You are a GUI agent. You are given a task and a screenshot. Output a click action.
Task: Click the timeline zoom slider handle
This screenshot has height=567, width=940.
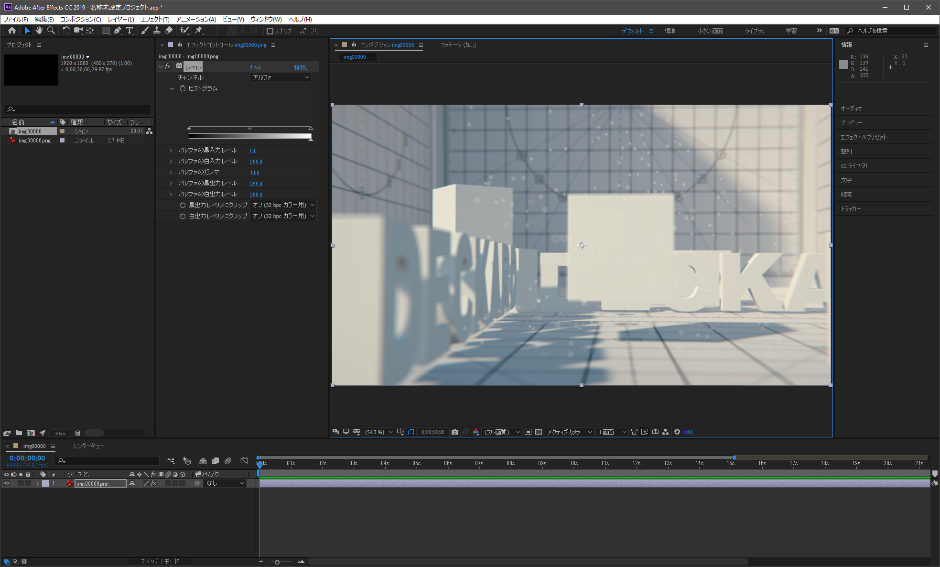[x=277, y=562]
